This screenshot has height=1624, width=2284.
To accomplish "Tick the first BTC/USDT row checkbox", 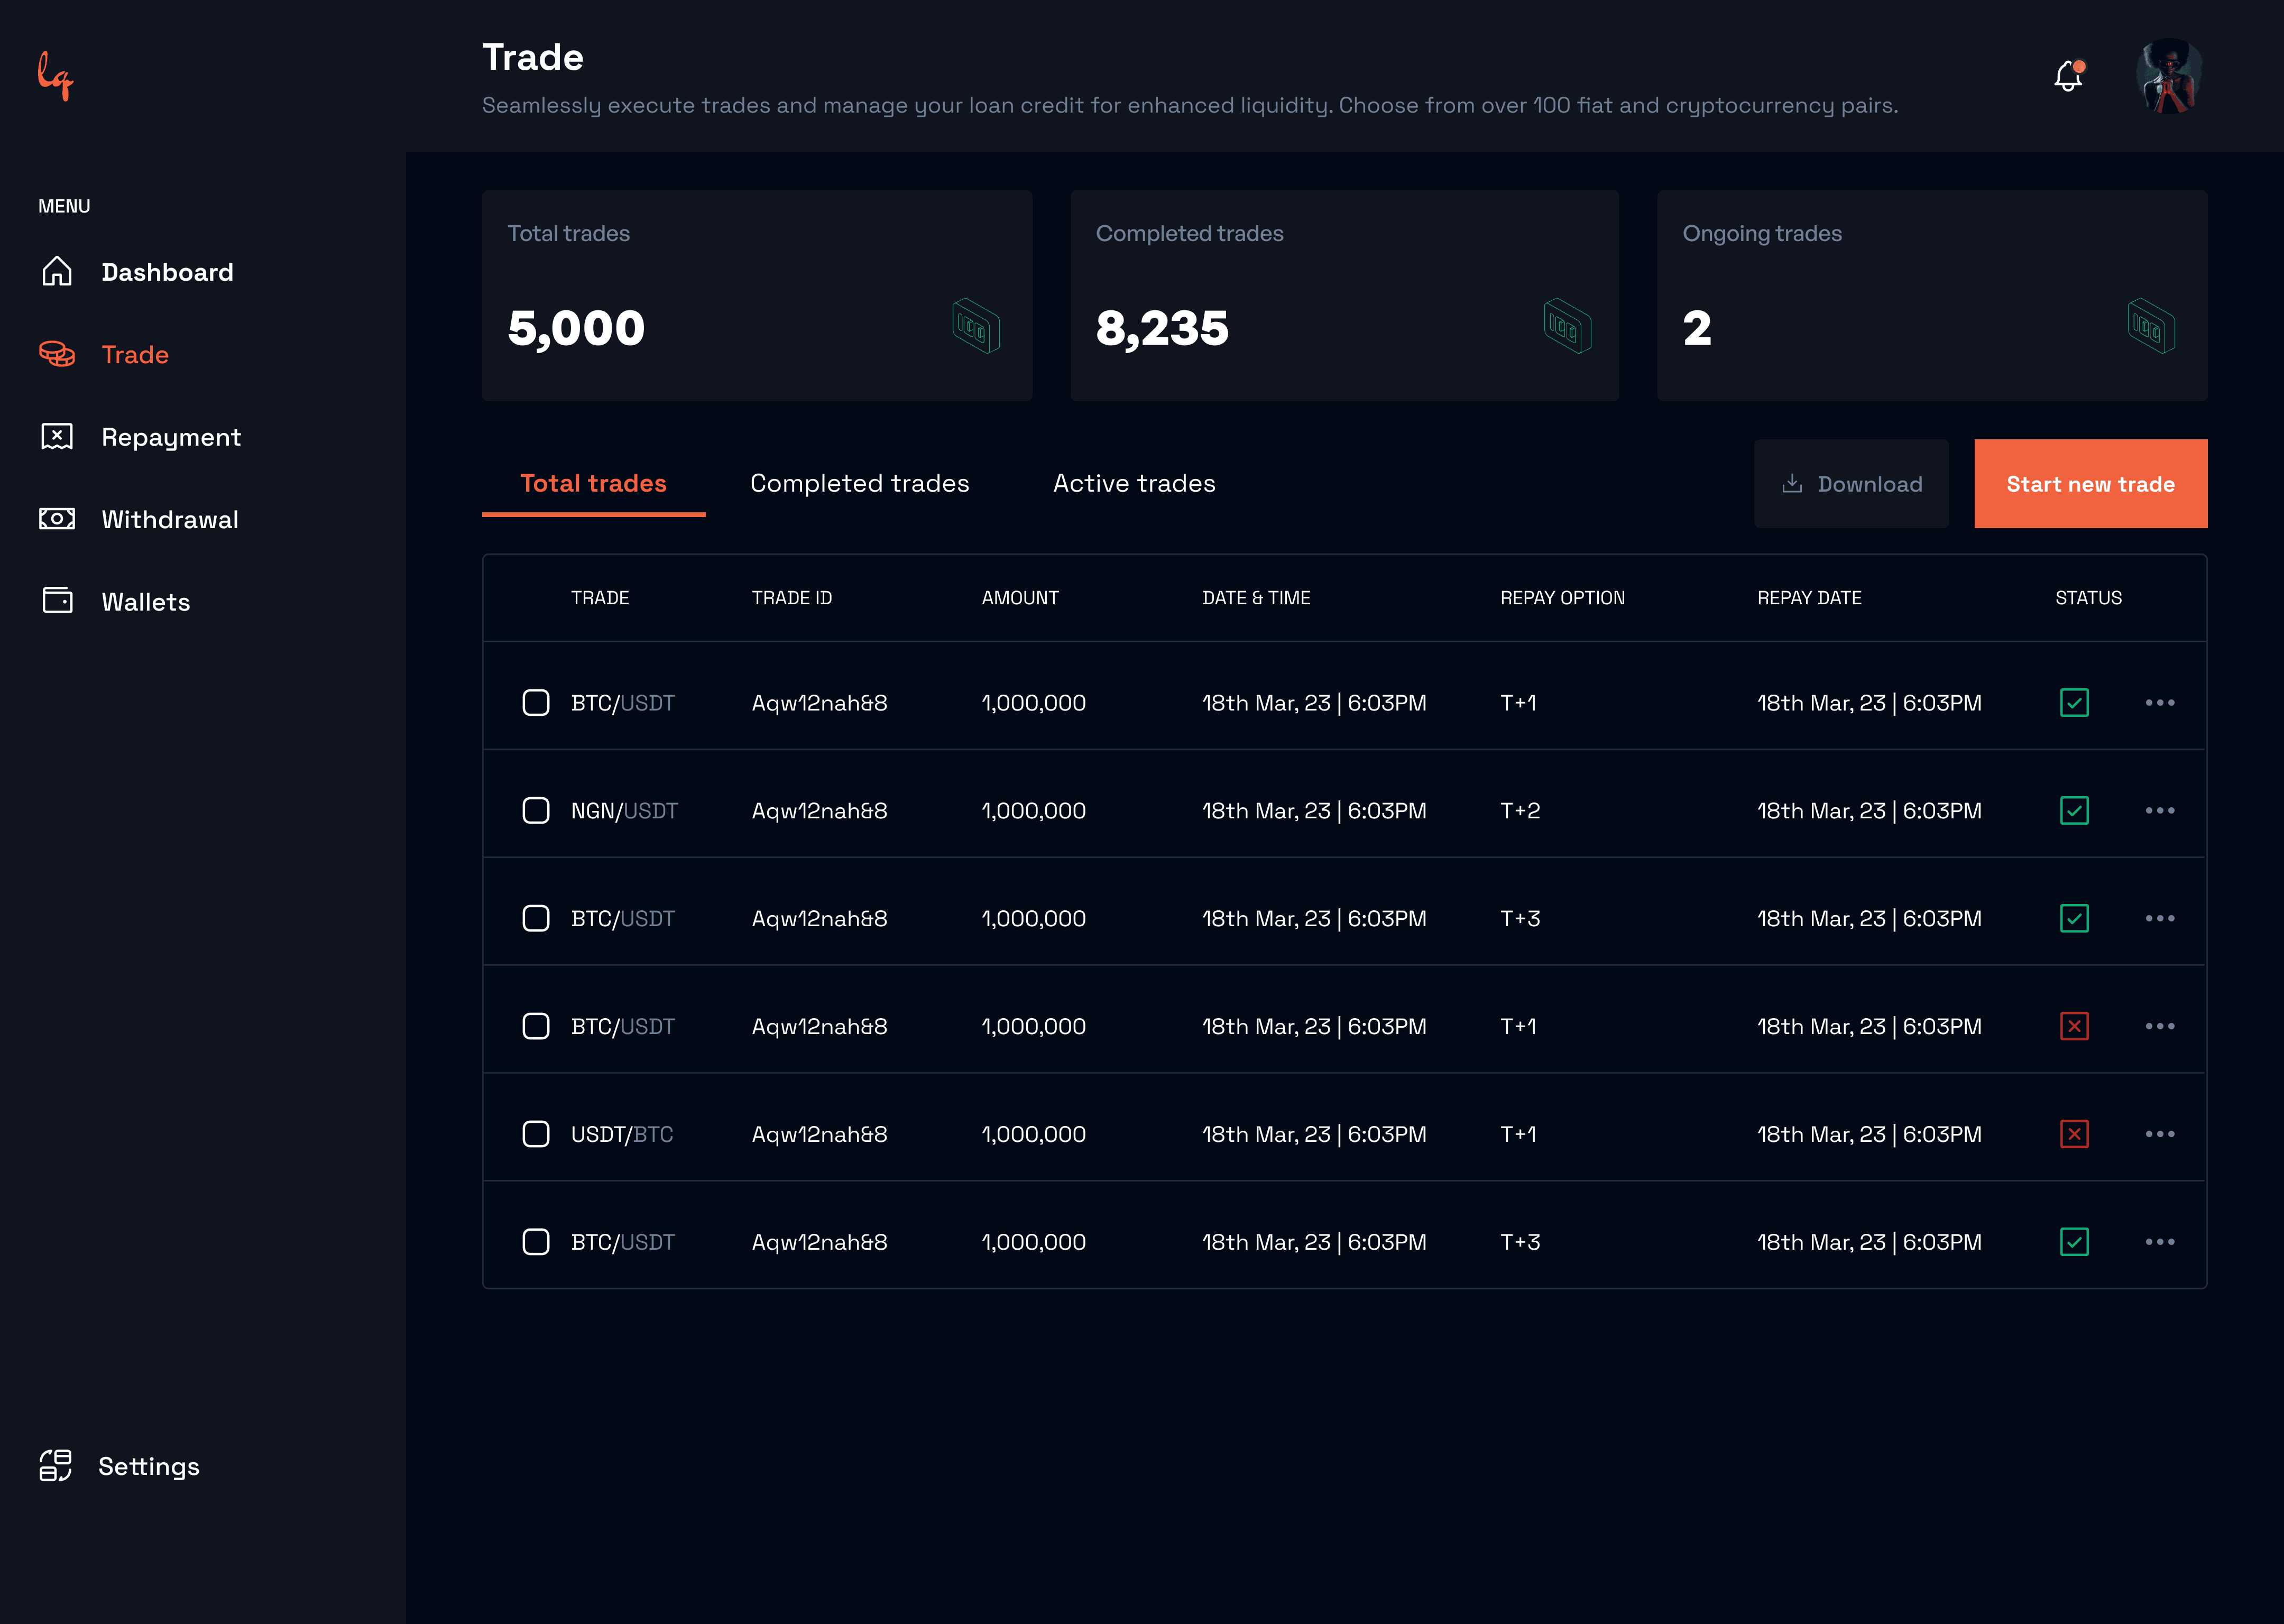I will coord(536,703).
